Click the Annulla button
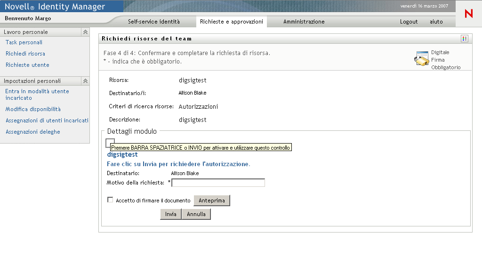This screenshot has width=482, height=273. coord(196,214)
